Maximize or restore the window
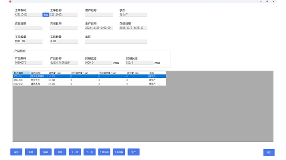Screen dimensions: 286x160 click(267, 2)
